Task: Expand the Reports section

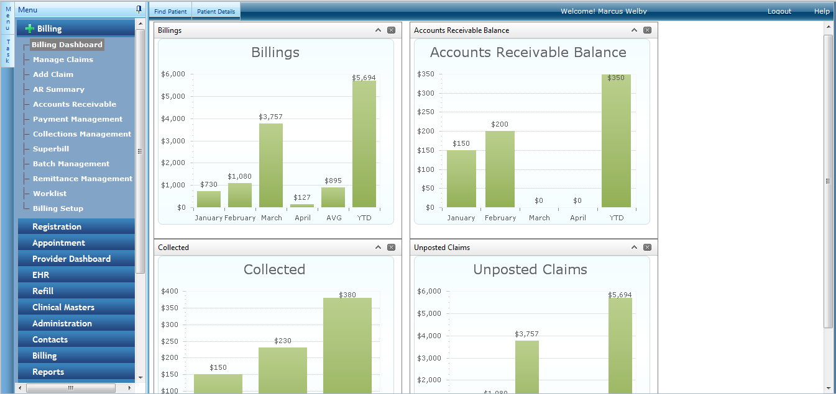Action: click(x=76, y=372)
